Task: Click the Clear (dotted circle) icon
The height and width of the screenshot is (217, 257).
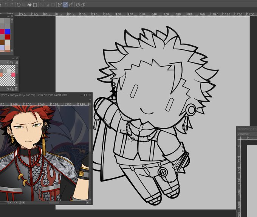Action: pyautogui.click(x=19, y=5)
